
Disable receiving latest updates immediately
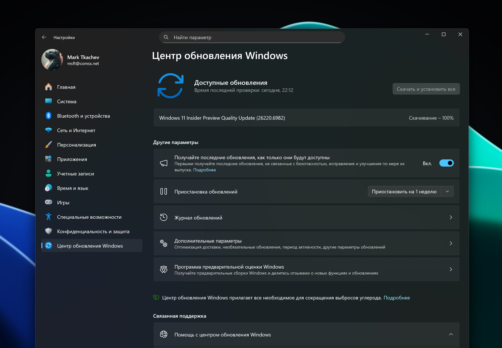(446, 163)
